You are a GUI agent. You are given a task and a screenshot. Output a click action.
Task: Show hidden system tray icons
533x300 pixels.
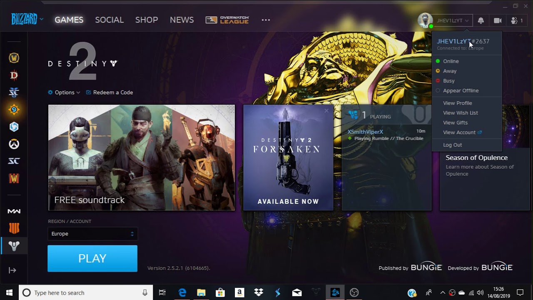(x=443, y=292)
